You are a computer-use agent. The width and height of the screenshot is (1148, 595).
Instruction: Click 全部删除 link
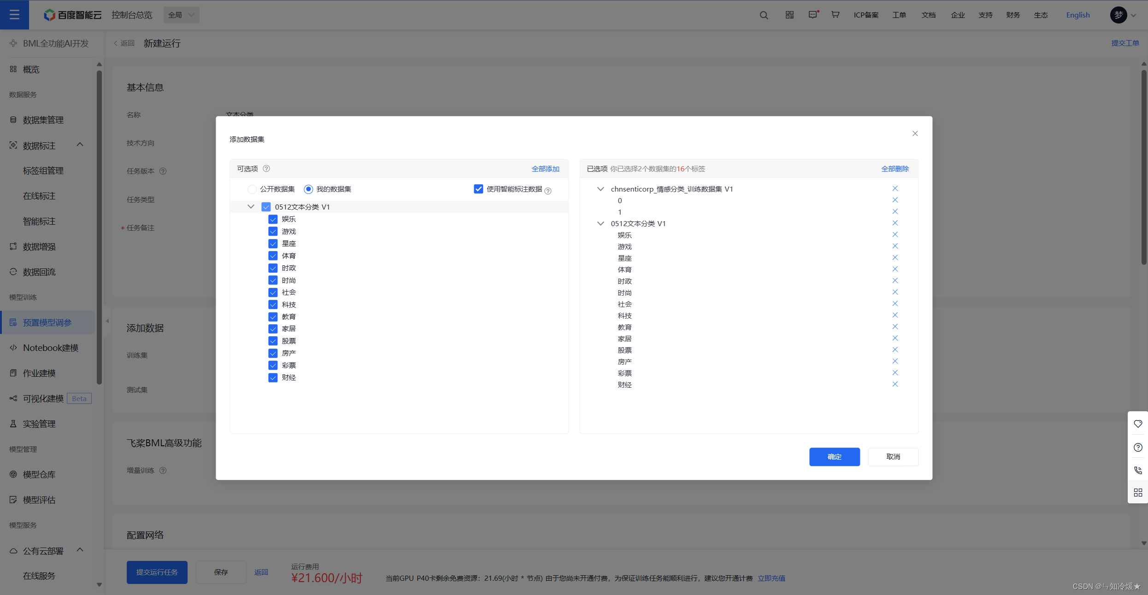click(895, 169)
